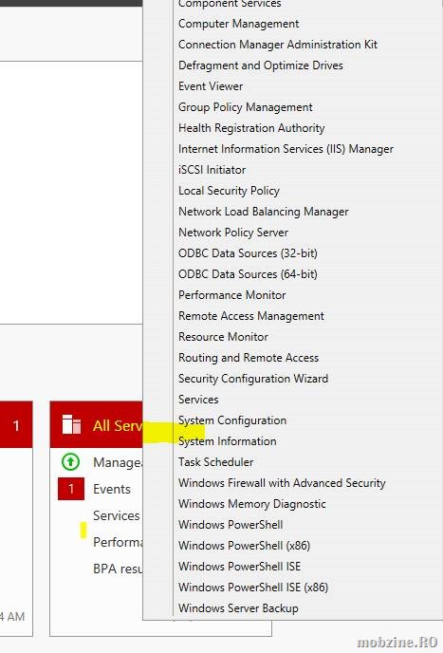Open Manageability in All Servers tile

[x=118, y=462]
